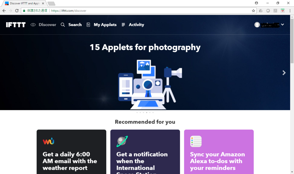Click the vertical scrollbar thumb
The height and width of the screenshot is (174, 294).
(x=292, y=41)
